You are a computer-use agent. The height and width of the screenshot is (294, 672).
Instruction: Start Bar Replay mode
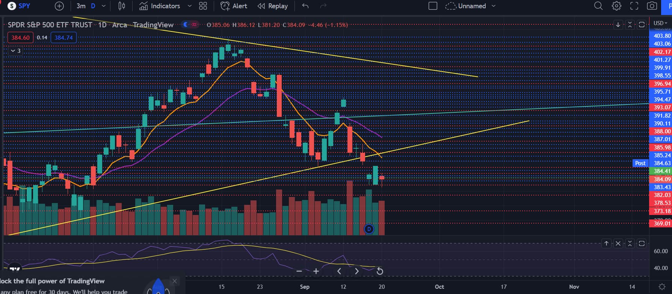(x=273, y=6)
